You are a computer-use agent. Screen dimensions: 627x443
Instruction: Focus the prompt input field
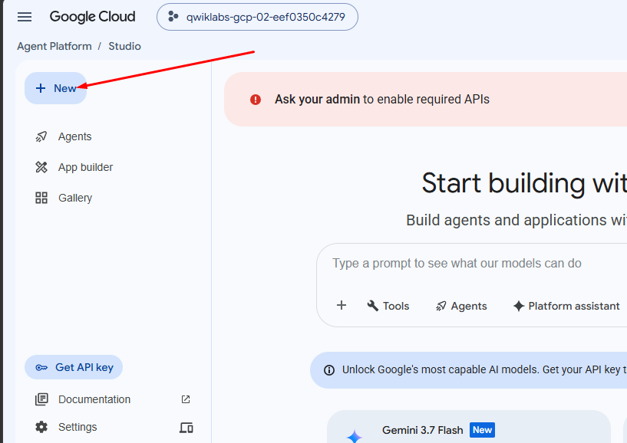pos(457,264)
